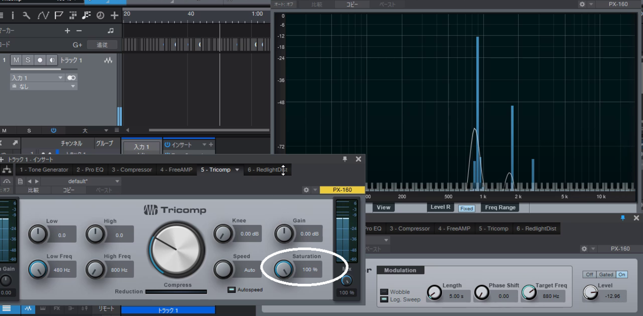Toggle the Log. Sweep option

384,299
